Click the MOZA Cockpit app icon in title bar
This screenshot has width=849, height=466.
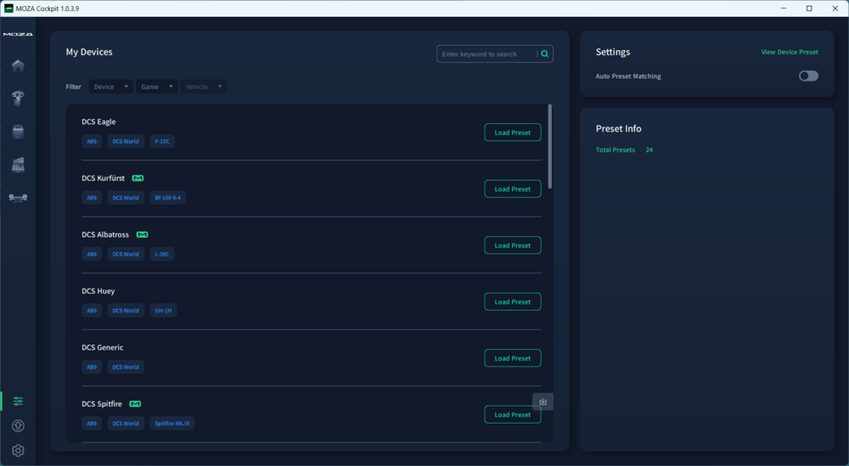click(x=8, y=8)
